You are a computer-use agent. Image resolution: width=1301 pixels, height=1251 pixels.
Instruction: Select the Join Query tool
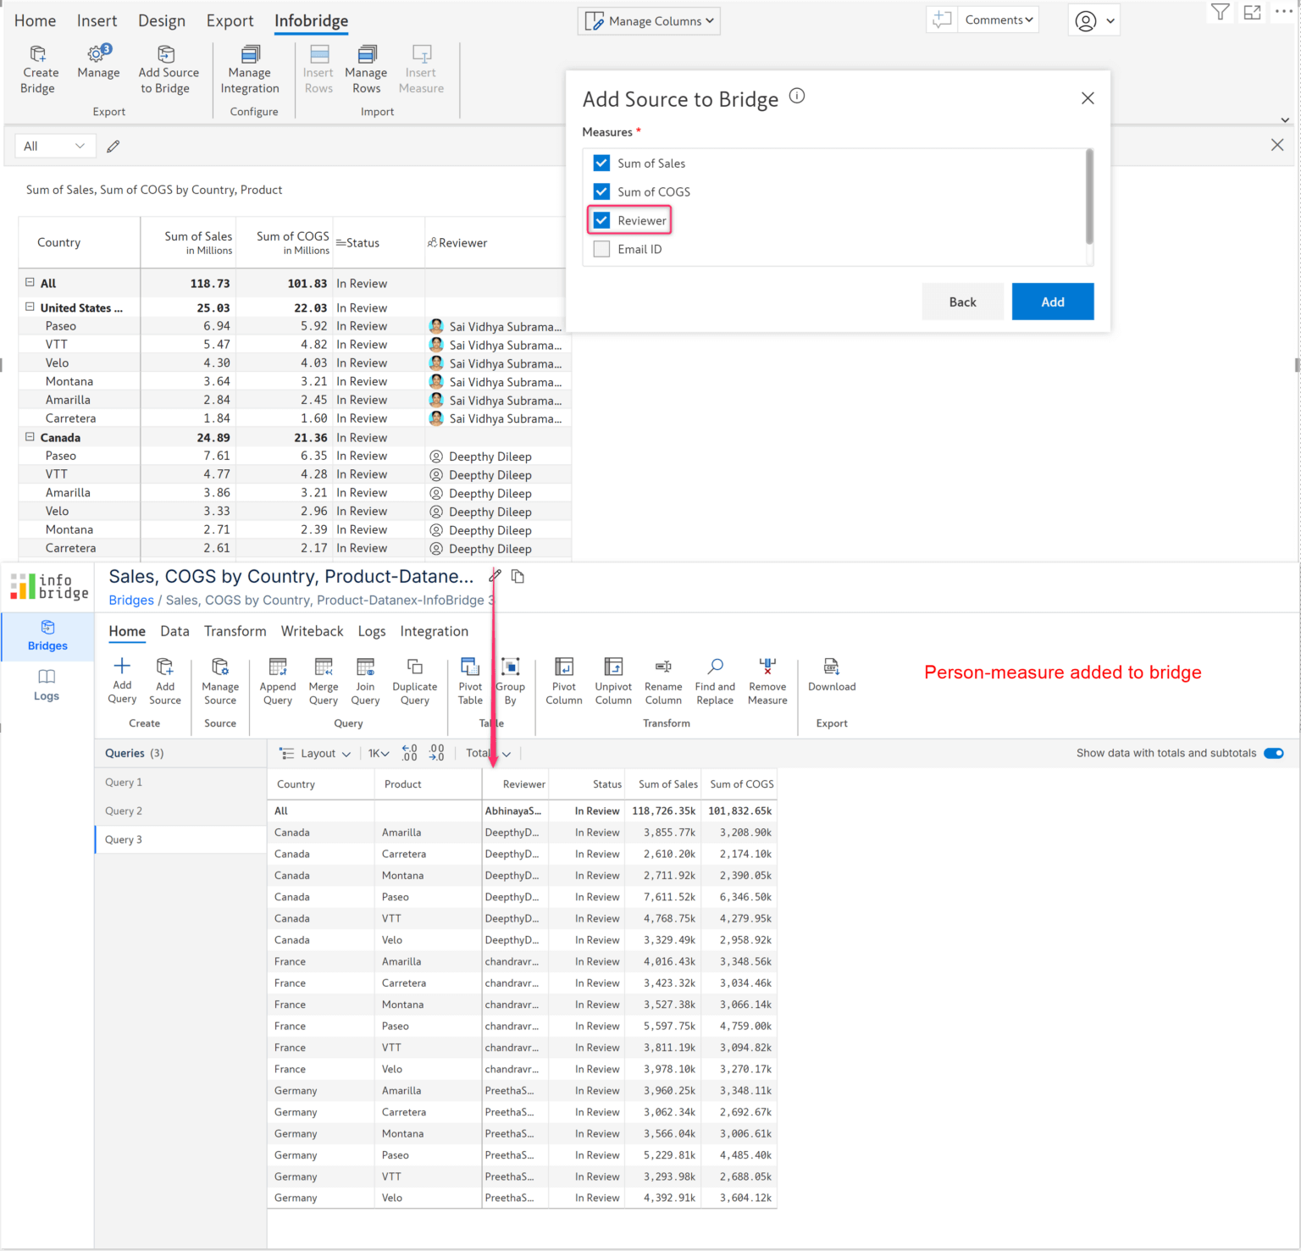365,678
